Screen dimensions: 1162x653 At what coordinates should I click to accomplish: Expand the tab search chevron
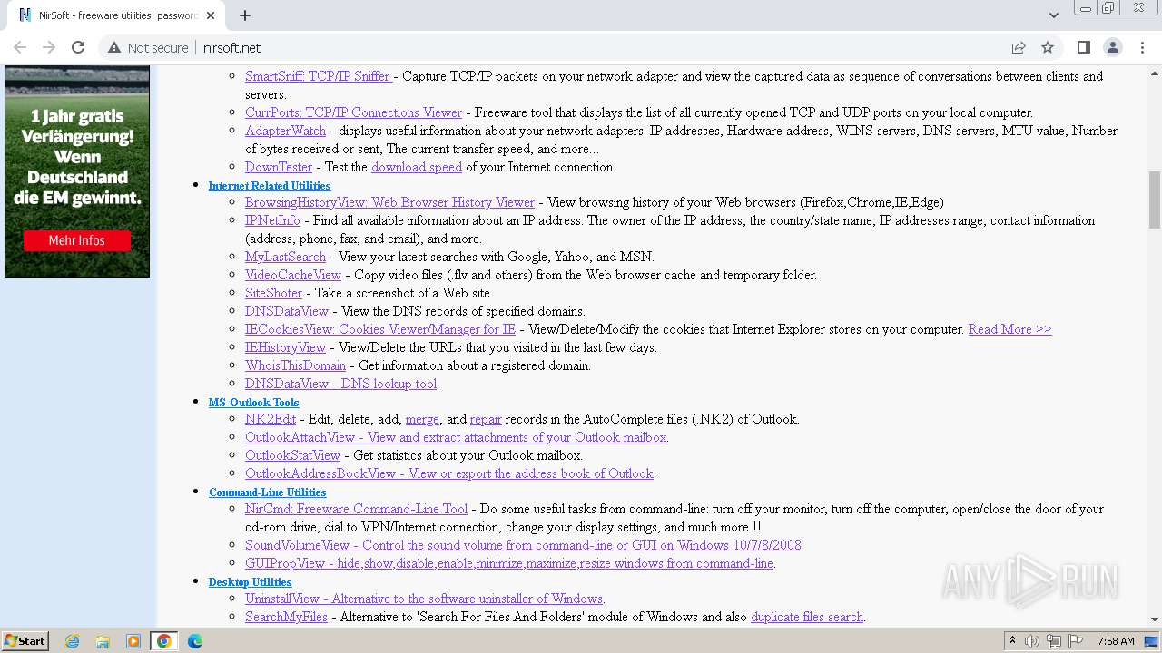[1054, 15]
